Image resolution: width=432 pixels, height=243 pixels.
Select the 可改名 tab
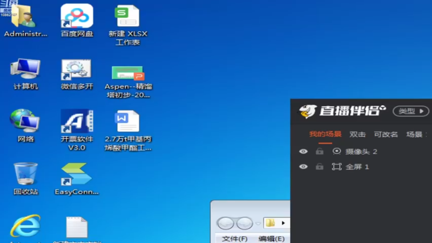coord(386,134)
